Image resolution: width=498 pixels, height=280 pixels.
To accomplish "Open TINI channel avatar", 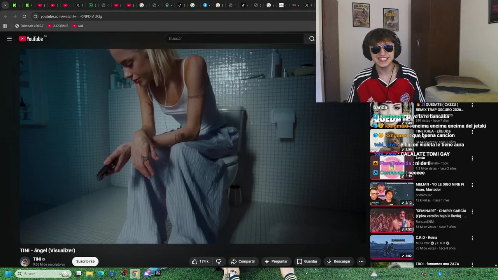I will click(25, 261).
